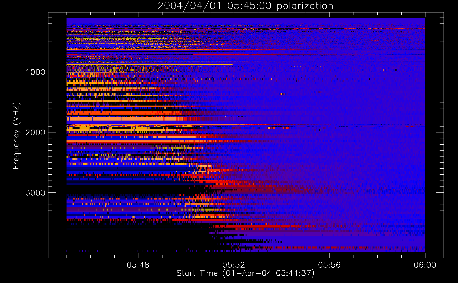This screenshot has height=283, width=458.
Task: Click the 05:56 time axis label
Action: click(x=329, y=265)
